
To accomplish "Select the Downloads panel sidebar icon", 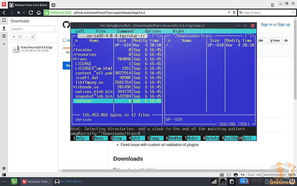I will pos(4,28).
